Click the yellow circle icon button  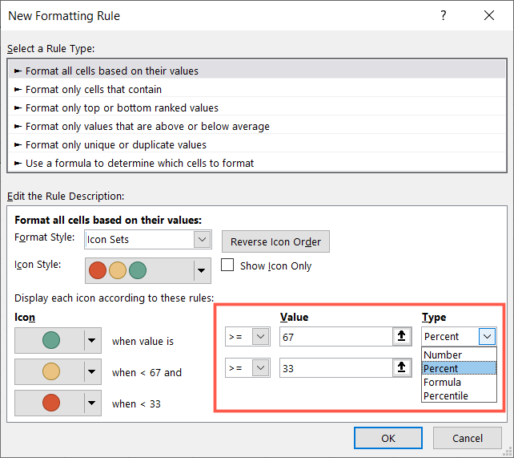pyautogui.click(x=50, y=372)
